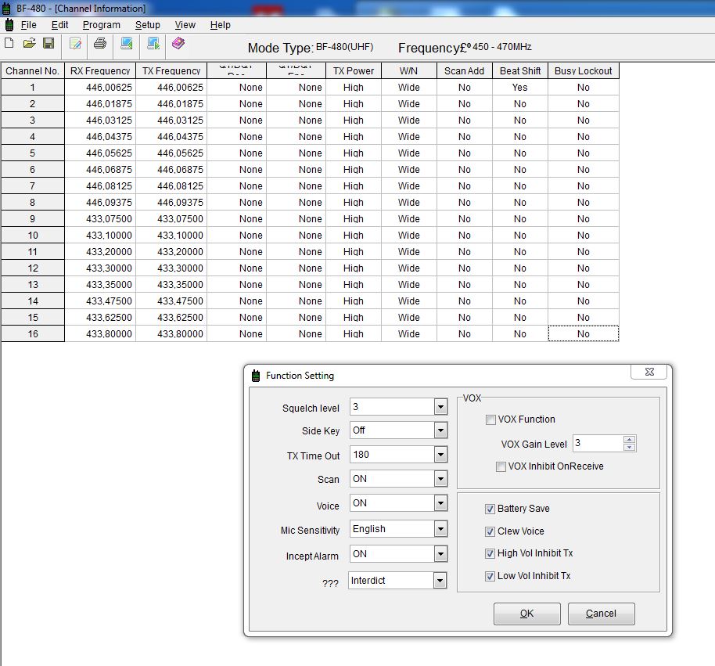715x666 pixels.
Task: Open the Edit menu
Action: point(59,25)
